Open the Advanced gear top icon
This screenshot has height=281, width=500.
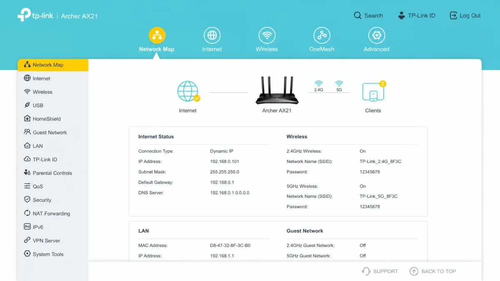377,35
